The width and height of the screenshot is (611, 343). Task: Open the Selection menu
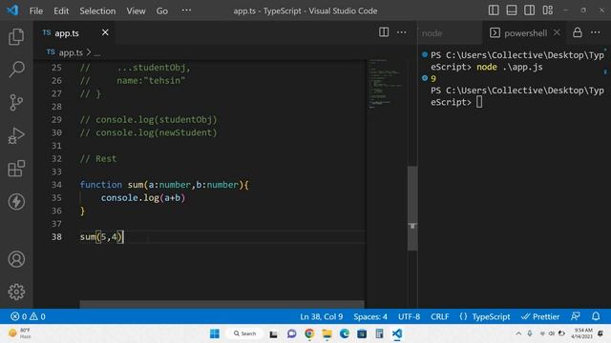(97, 10)
